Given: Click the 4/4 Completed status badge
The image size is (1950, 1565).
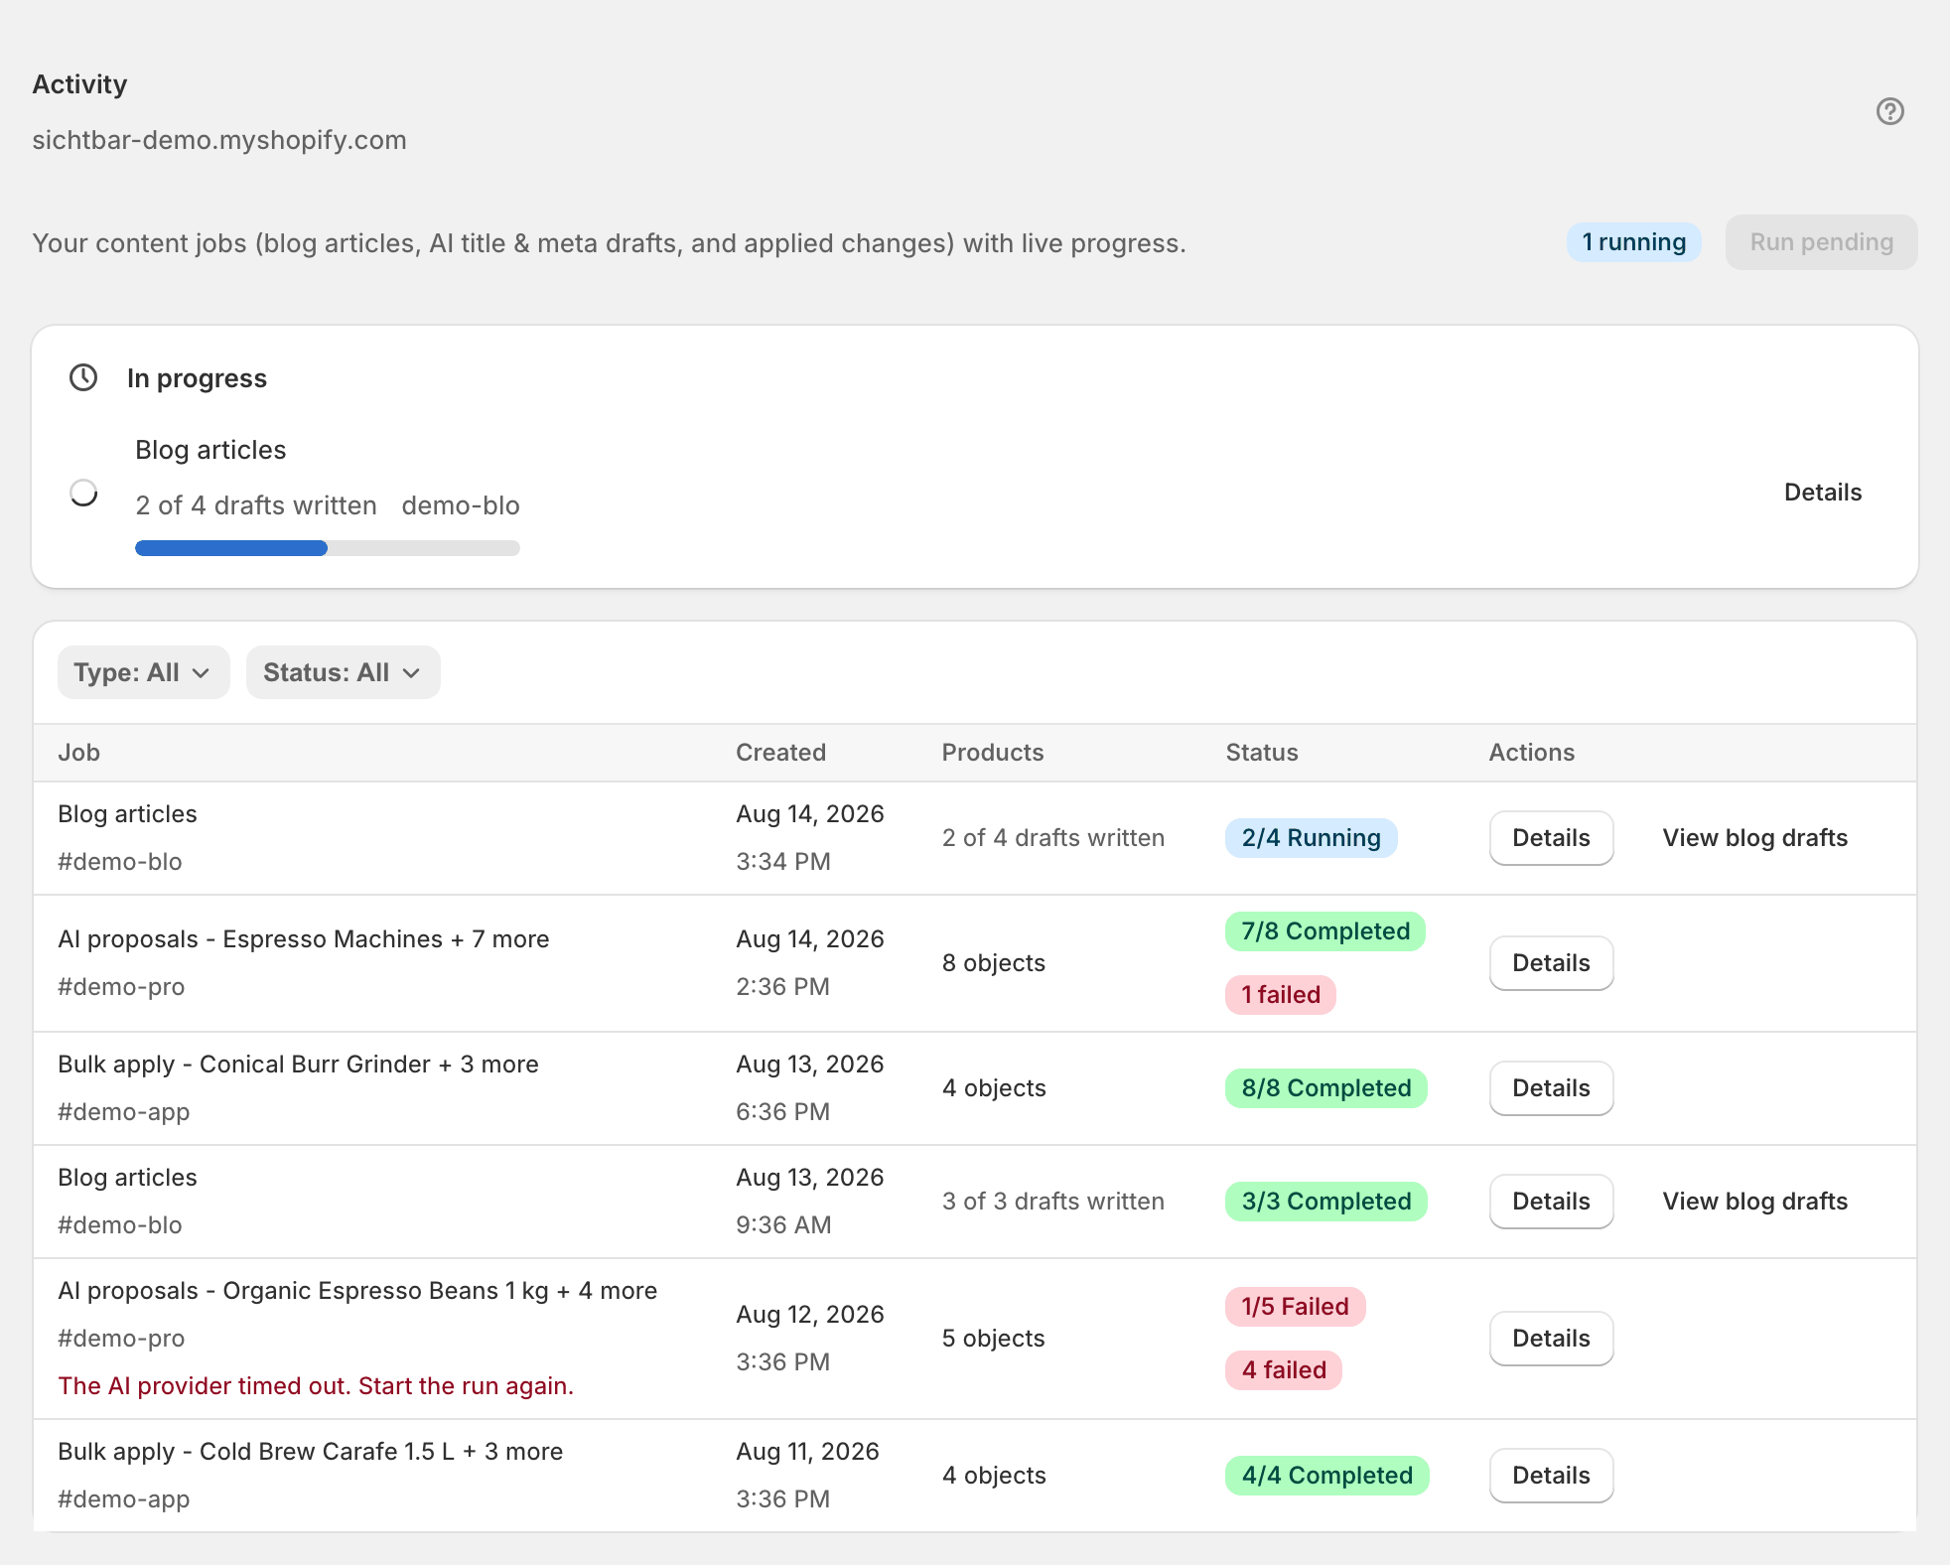Looking at the screenshot, I should (1326, 1476).
